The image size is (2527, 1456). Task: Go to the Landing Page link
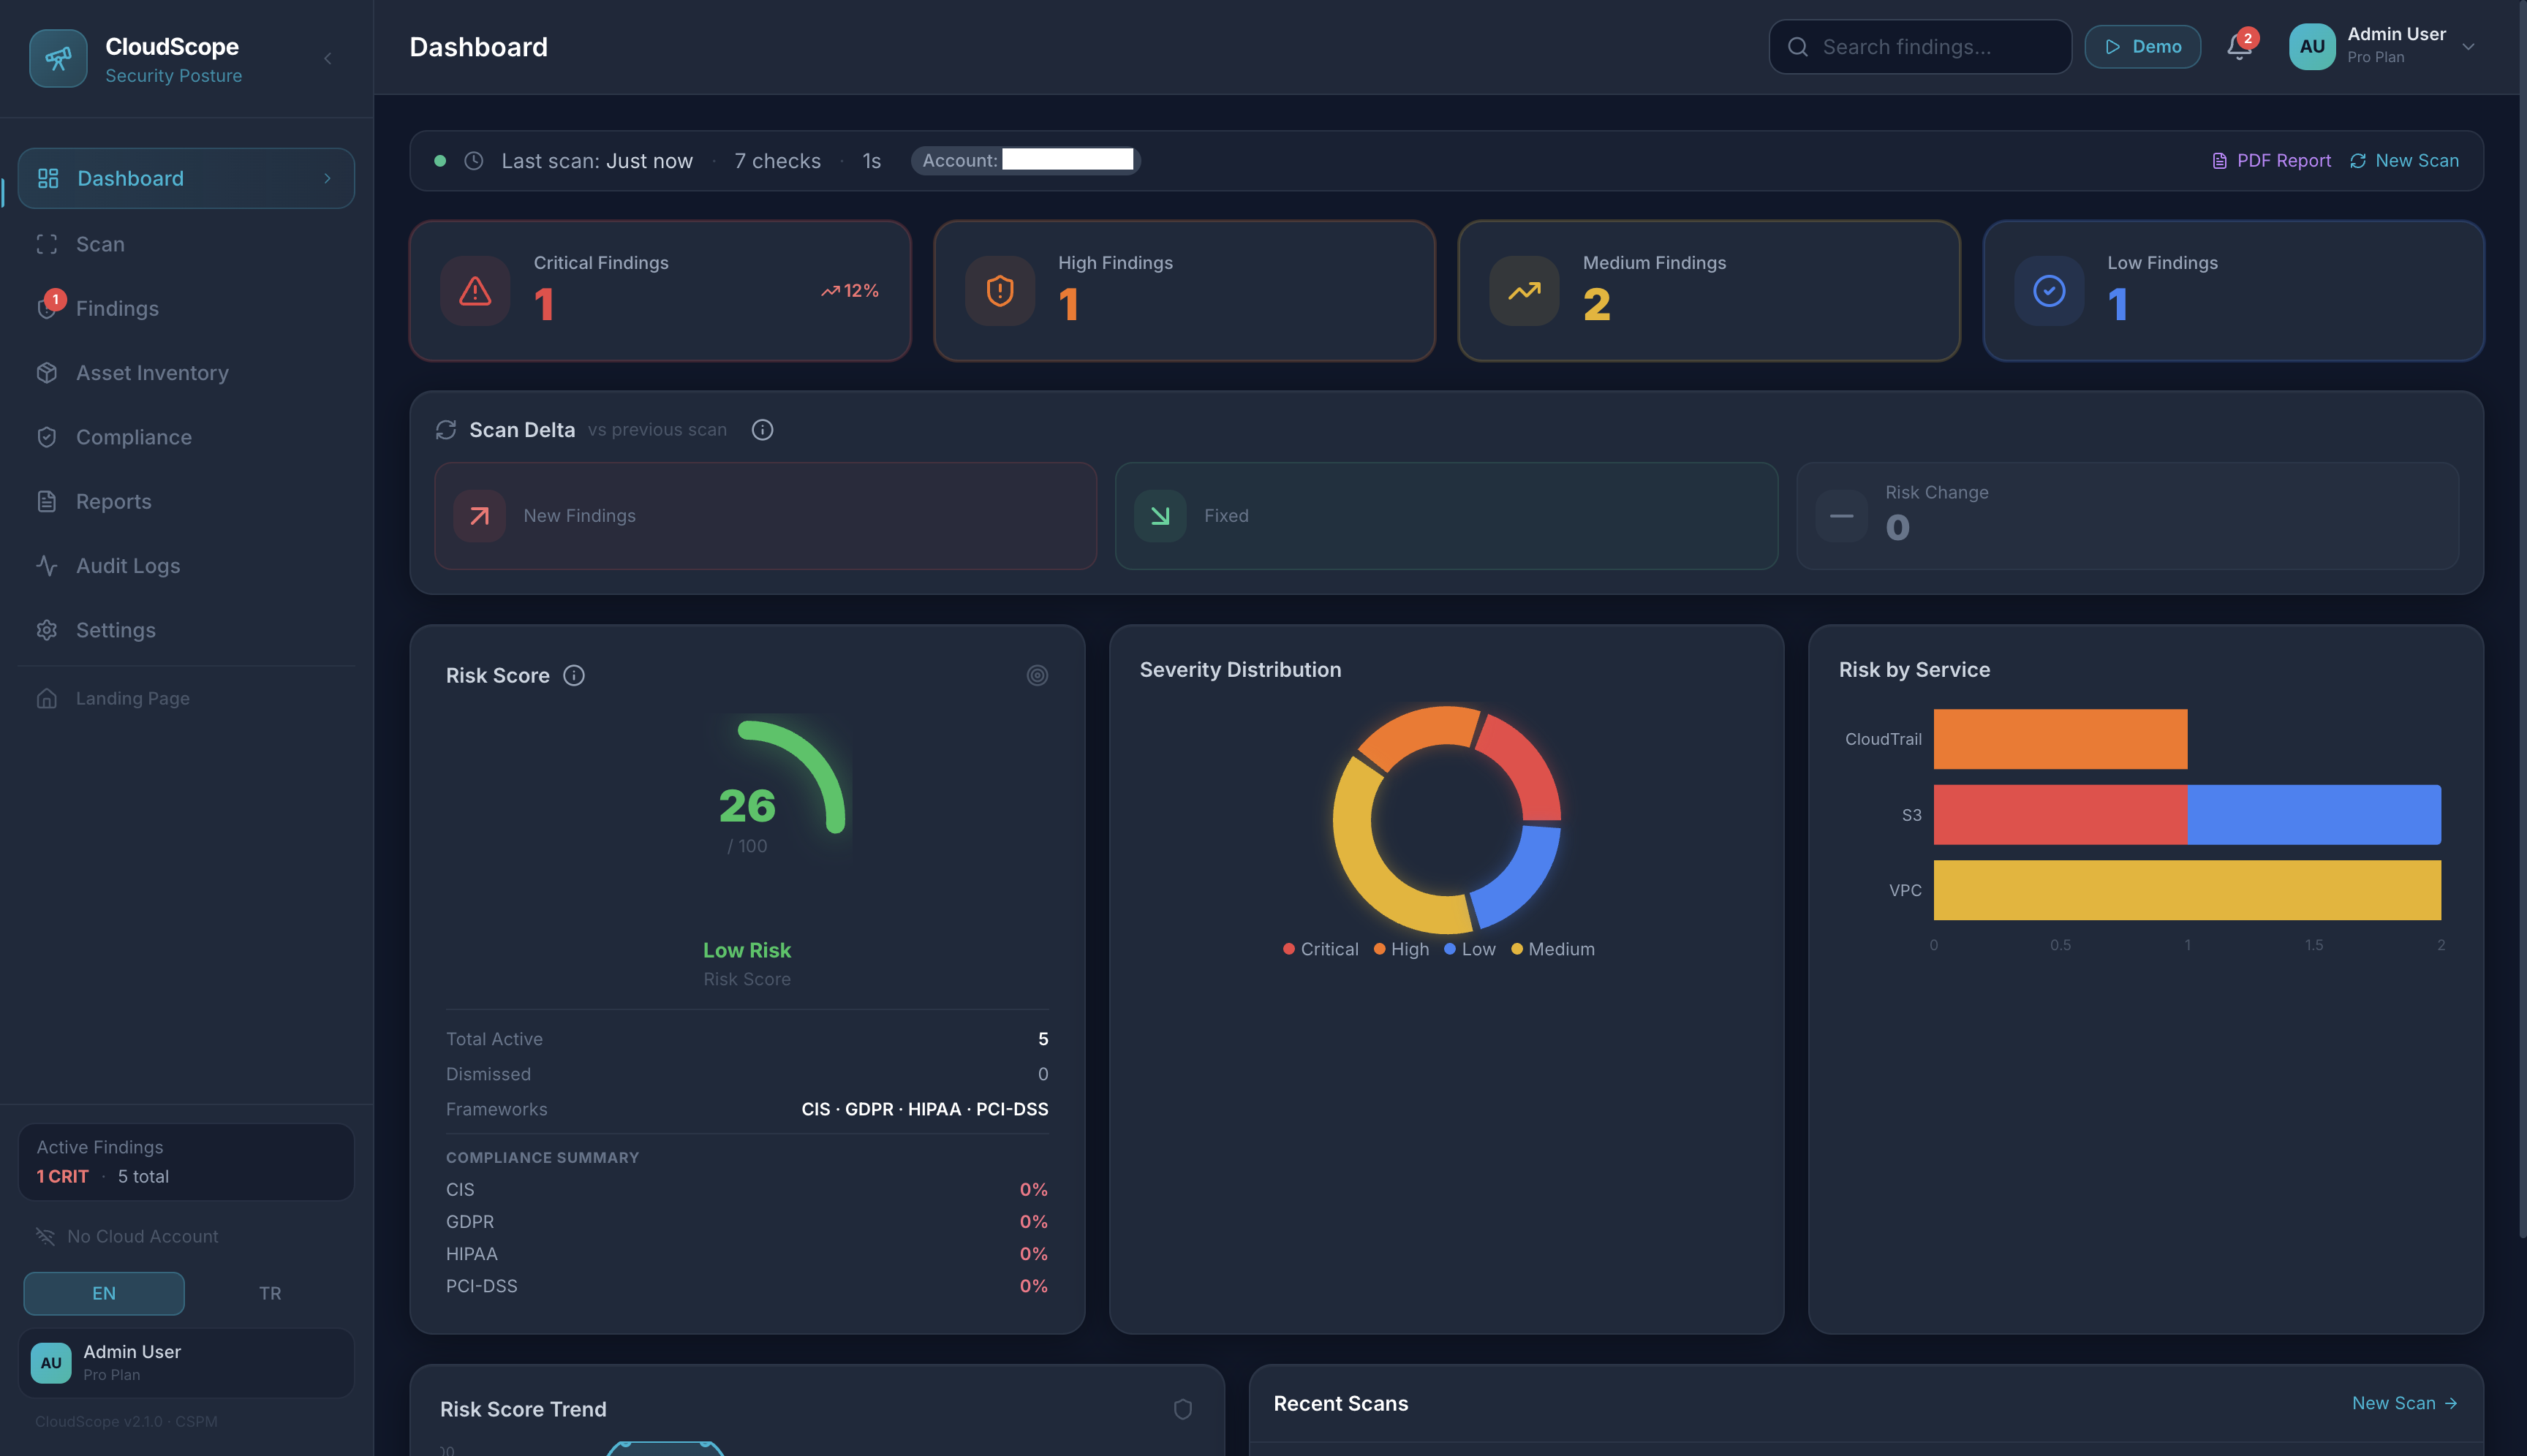186,698
